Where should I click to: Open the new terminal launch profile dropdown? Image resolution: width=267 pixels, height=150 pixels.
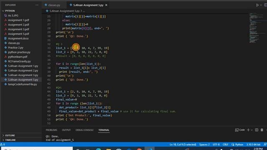pos(252,130)
